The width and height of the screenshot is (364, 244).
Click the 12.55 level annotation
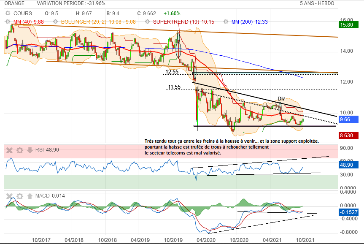pyautogui.click(x=172, y=72)
